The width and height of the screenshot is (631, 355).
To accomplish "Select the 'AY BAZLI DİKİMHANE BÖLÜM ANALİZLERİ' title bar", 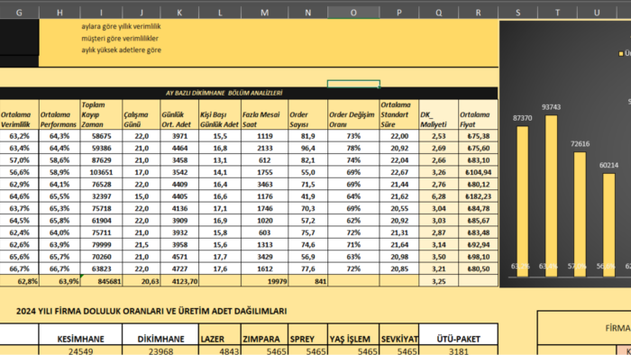I will pyautogui.click(x=249, y=94).
